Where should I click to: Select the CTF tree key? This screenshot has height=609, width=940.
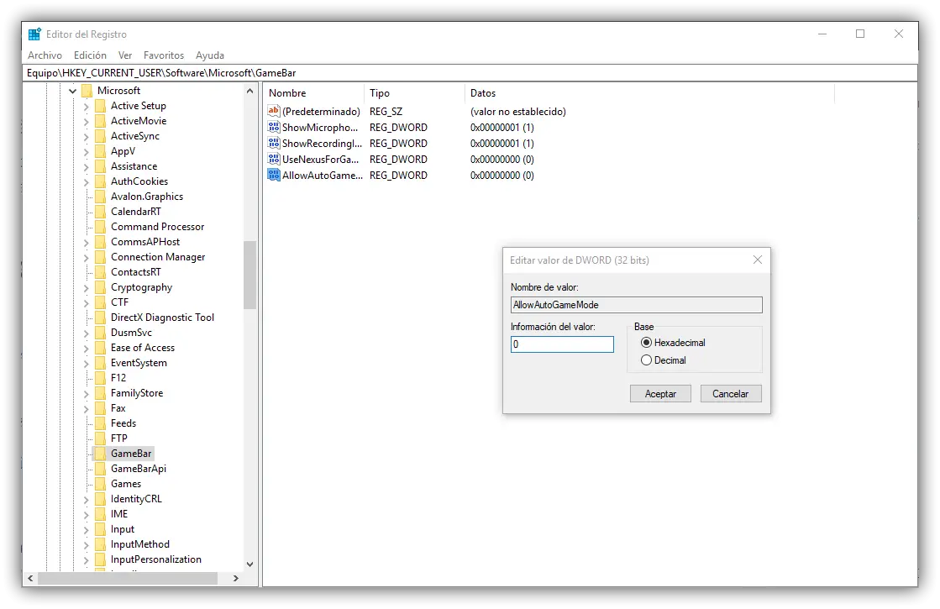point(119,302)
